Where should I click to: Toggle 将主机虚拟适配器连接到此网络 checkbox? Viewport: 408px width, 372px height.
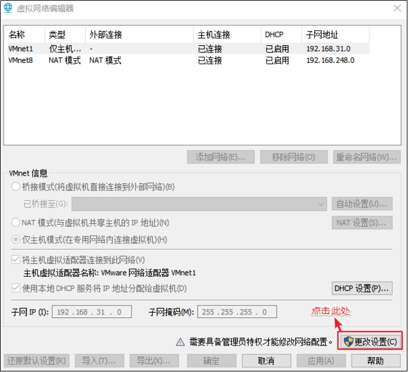[x=16, y=260]
